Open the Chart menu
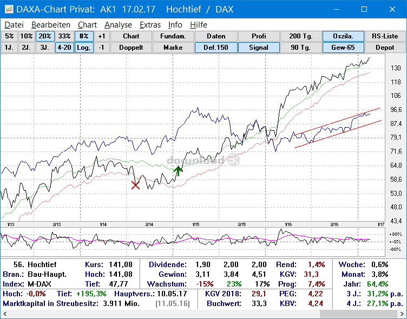 (x=87, y=25)
